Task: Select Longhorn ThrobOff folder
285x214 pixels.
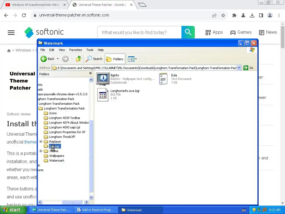Action: 60,137
